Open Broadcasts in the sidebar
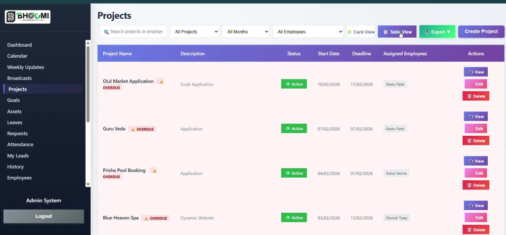The width and height of the screenshot is (506, 235). point(19,78)
